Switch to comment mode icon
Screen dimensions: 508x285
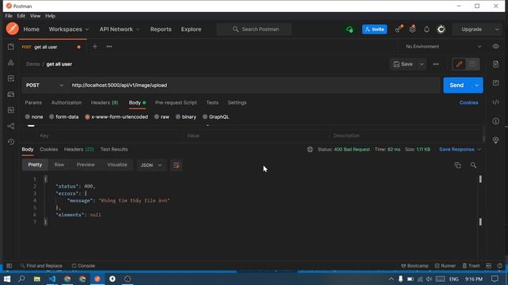(473, 64)
